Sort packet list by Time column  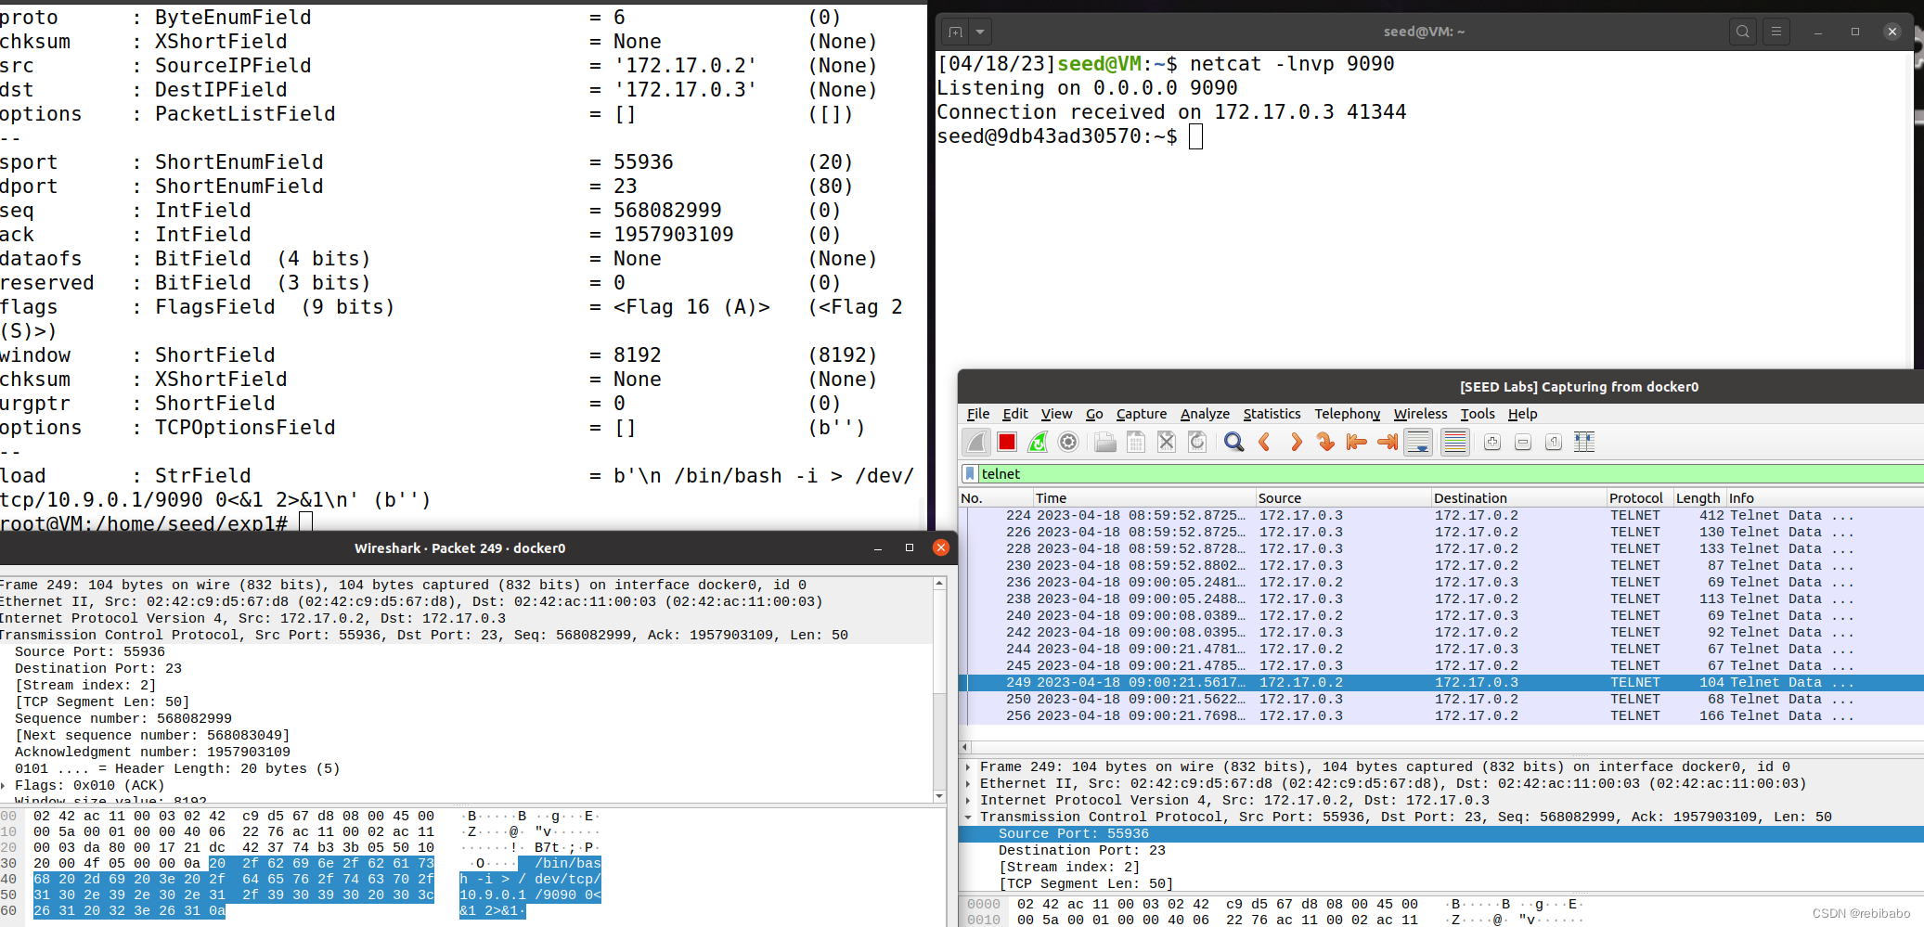coord(1144,498)
